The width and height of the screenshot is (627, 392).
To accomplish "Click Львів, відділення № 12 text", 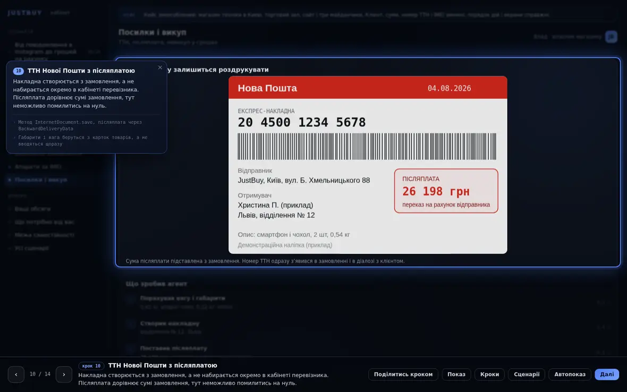I will (x=276, y=215).
